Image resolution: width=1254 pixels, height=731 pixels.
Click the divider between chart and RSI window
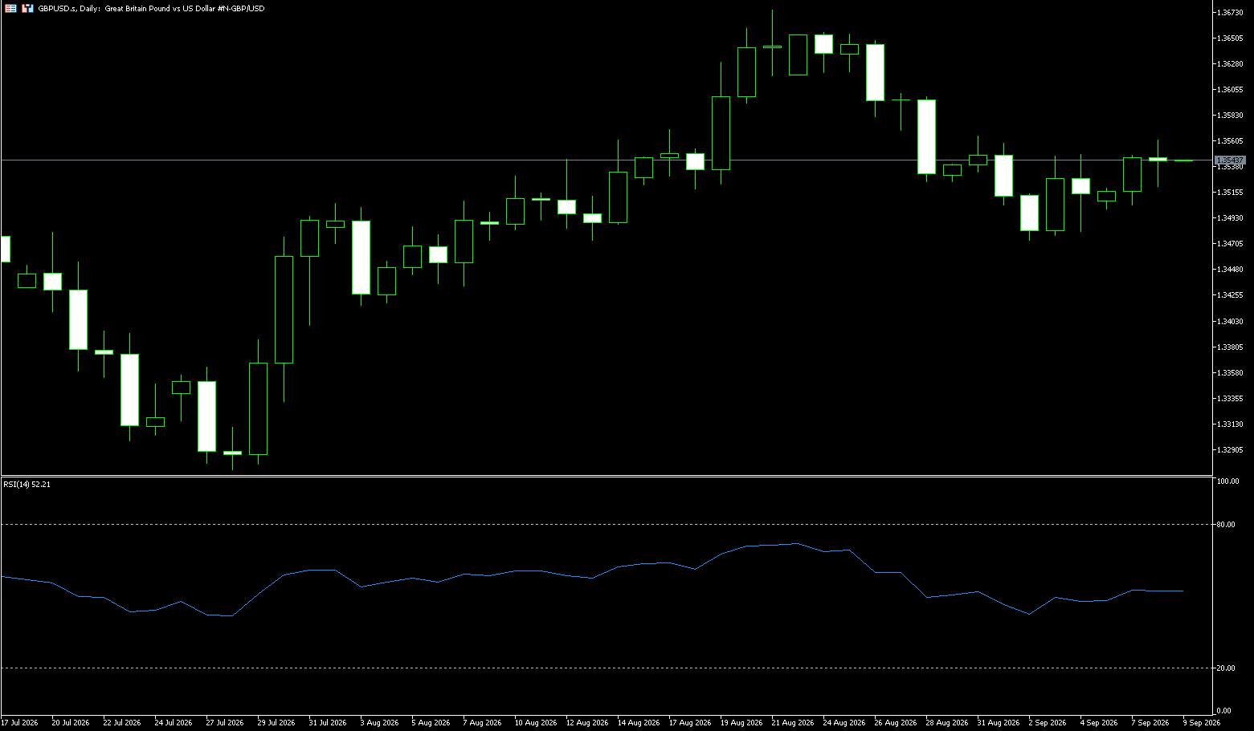pyautogui.click(x=606, y=477)
